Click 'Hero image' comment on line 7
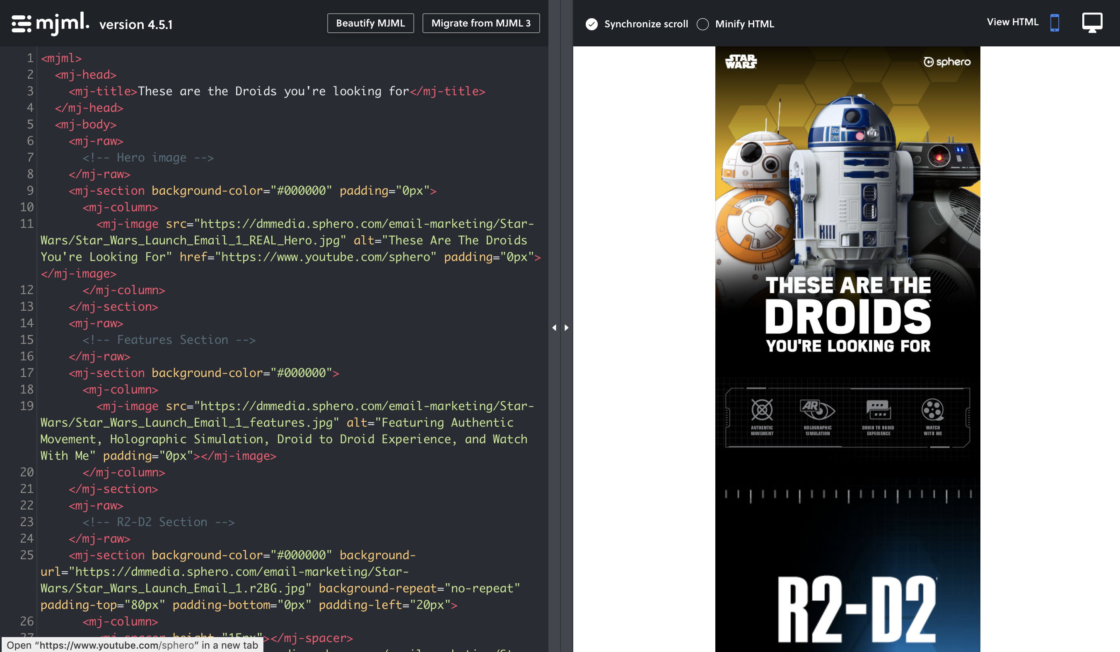The height and width of the screenshot is (652, 1120). pos(148,157)
